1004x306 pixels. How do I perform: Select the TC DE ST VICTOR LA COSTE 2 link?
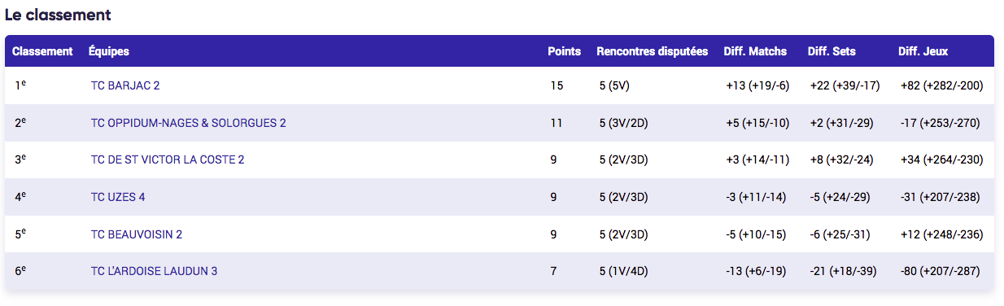click(x=168, y=160)
